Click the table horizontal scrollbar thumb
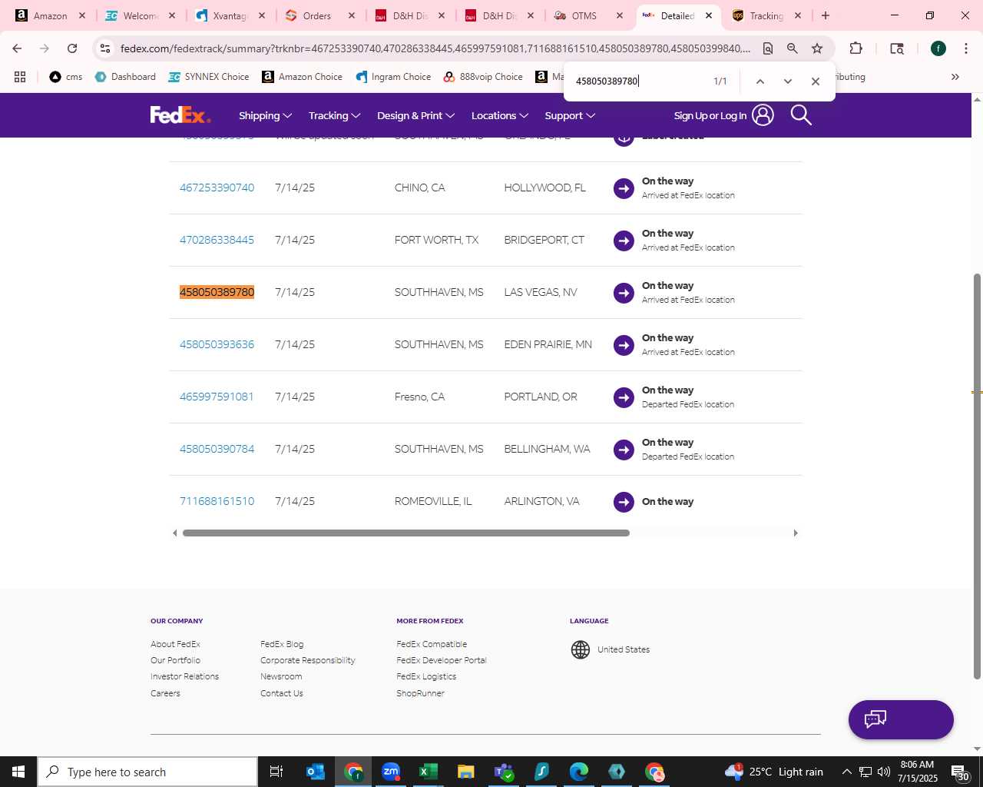 [406, 533]
